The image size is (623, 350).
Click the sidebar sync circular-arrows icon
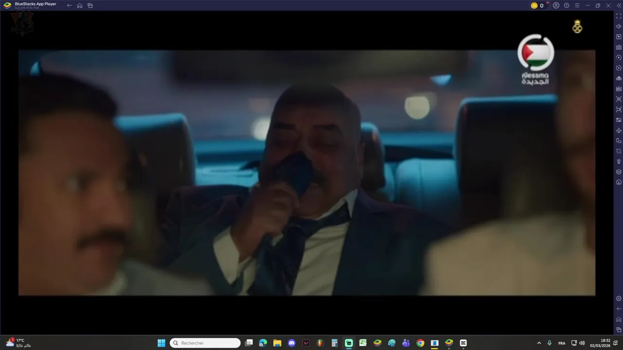click(x=619, y=68)
